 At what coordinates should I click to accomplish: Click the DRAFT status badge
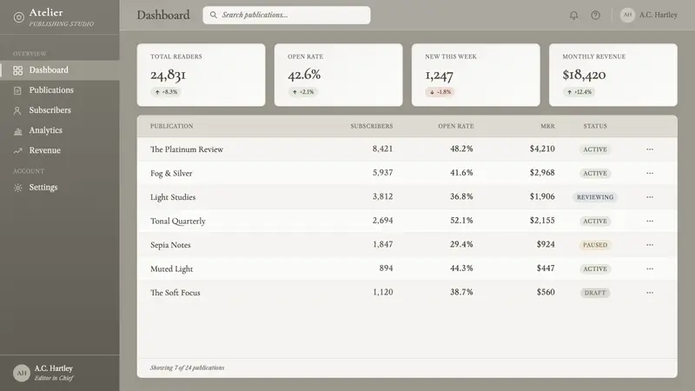pyautogui.click(x=595, y=293)
